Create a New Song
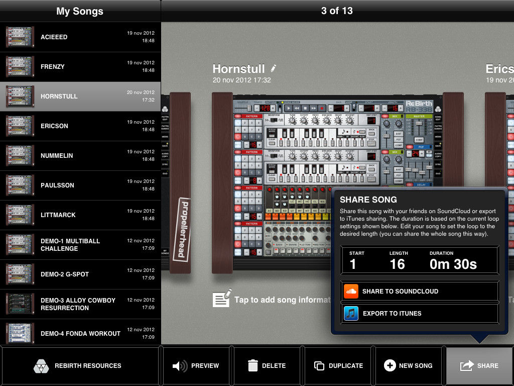The image size is (514, 386). (x=409, y=366)
